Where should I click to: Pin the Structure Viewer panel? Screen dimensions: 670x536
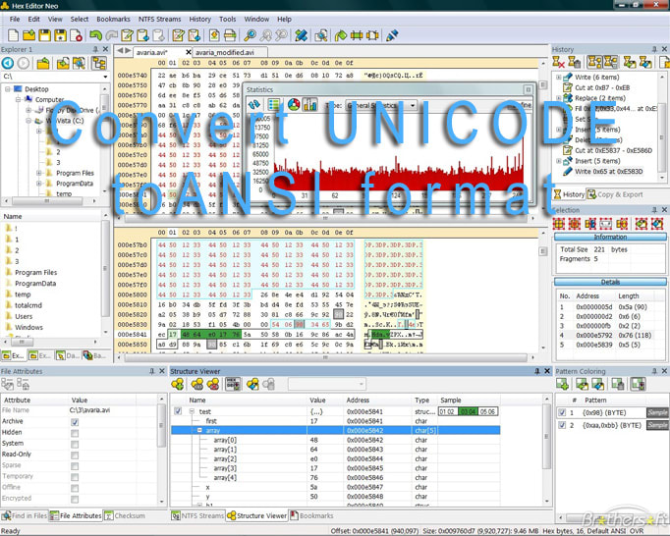(x=537, y=372)
